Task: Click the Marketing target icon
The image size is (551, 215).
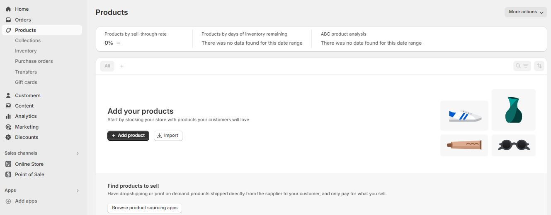Action: click(8, 127)
